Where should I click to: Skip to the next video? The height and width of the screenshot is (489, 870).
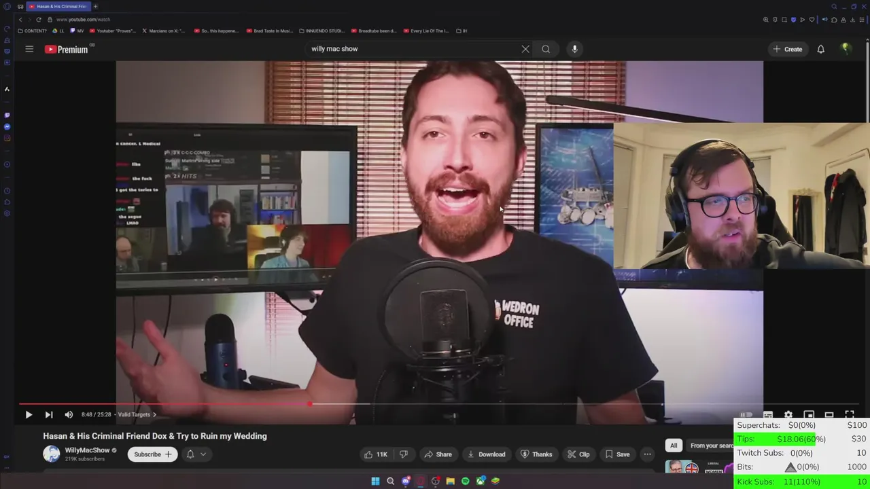tap(49, 414)
